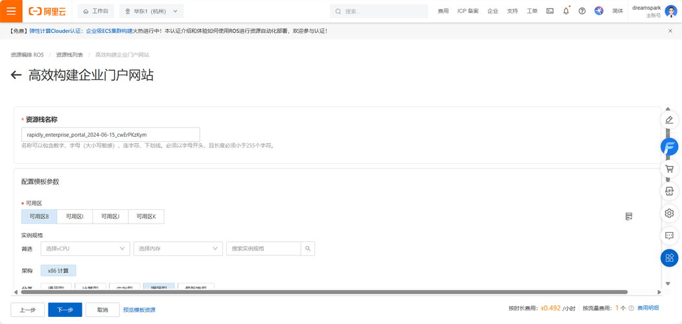
Task: Open the ICP 备案 menu
Action: point(468,11)
